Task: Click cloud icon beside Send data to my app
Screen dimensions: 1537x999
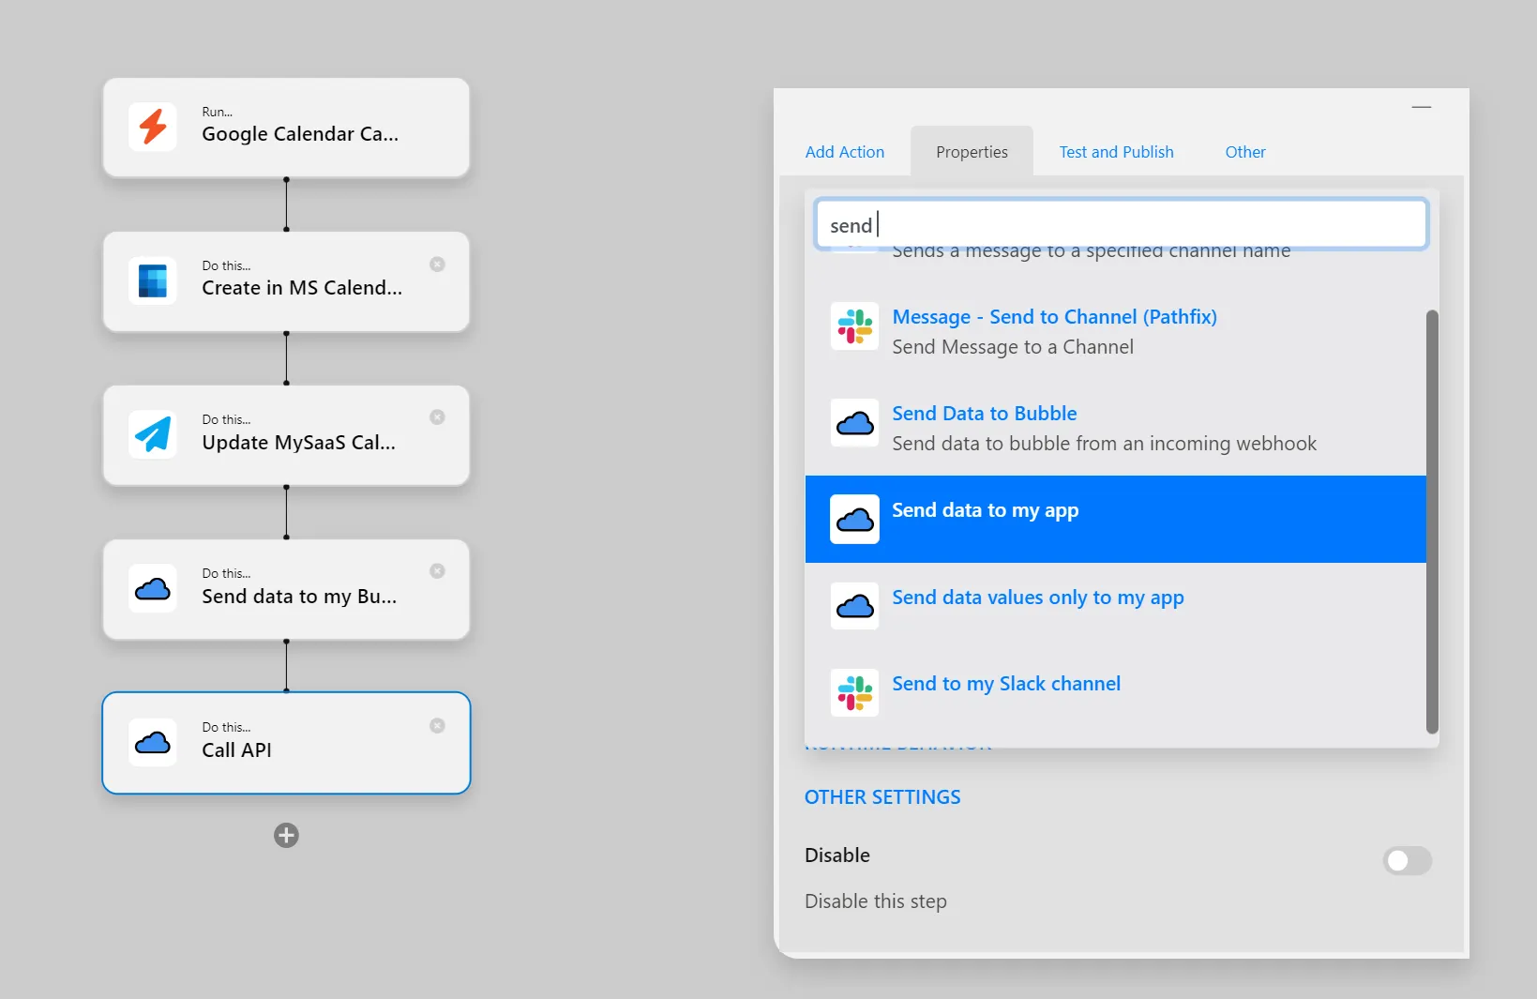Action: 854,519
